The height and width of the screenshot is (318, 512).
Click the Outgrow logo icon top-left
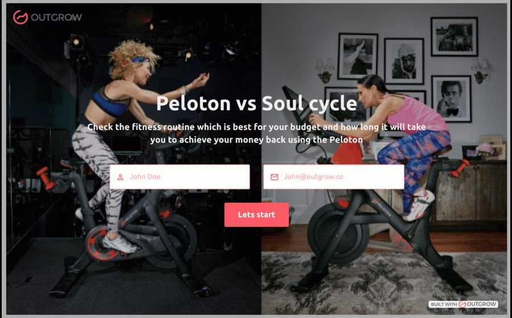click(x=20, y=17)
